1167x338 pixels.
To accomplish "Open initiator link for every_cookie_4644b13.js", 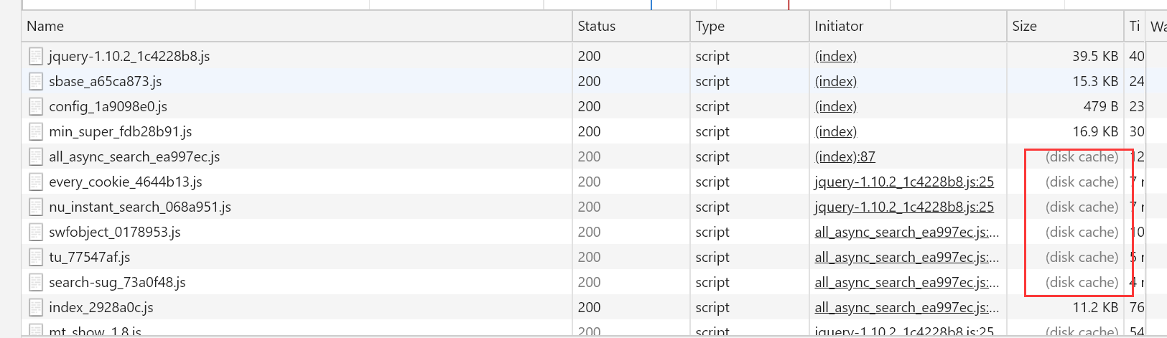I will coord(903,182).
